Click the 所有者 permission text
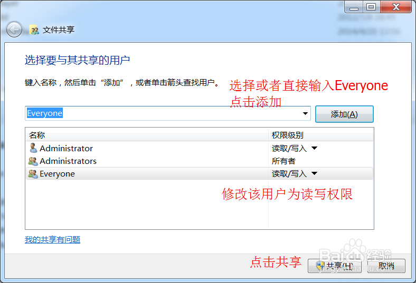416x283 pixels. point(283,161)
